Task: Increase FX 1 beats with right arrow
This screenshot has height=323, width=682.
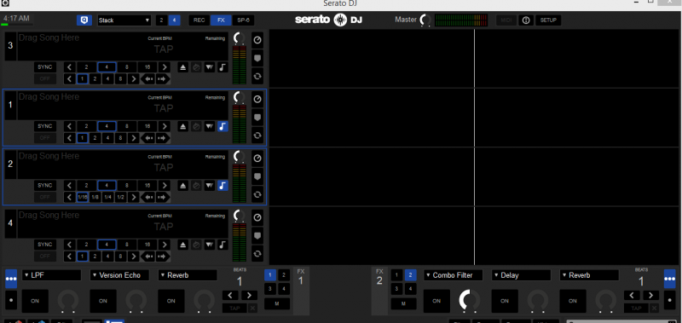Action: [249, 296]
